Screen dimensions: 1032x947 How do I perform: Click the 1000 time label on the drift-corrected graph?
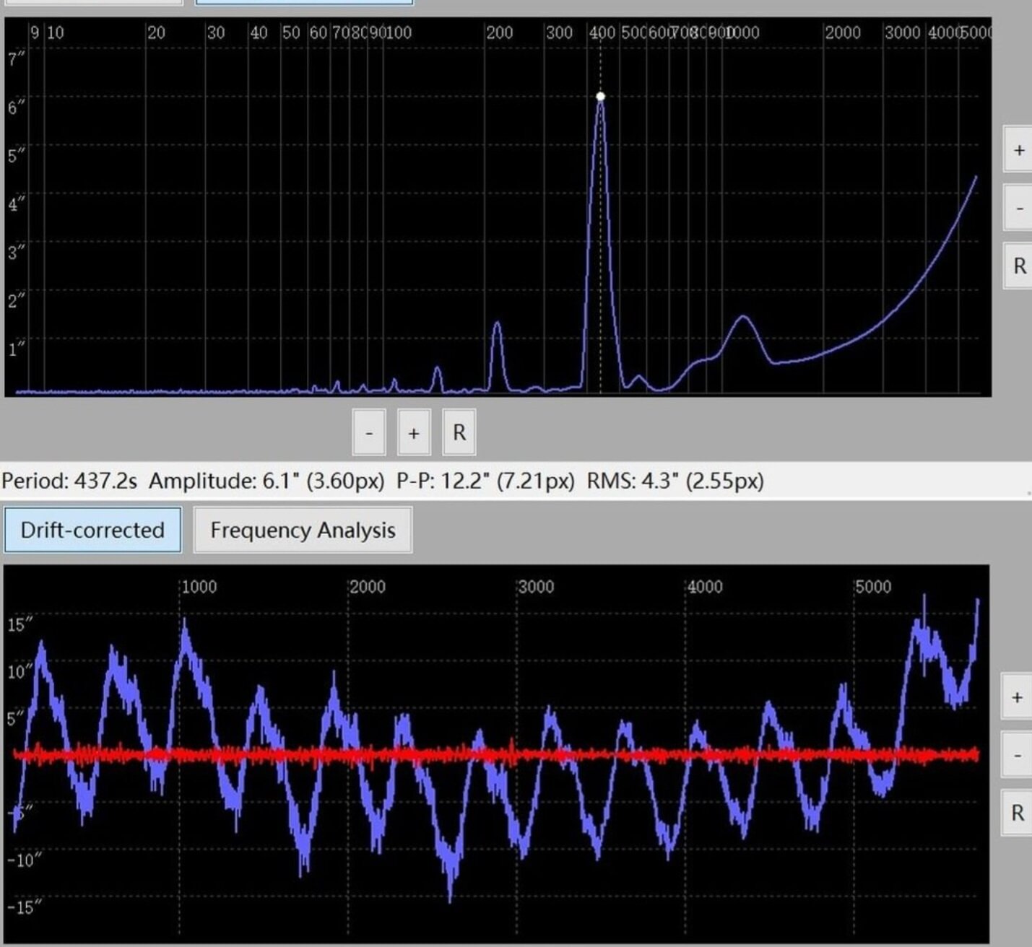click(x=199, y=587)
